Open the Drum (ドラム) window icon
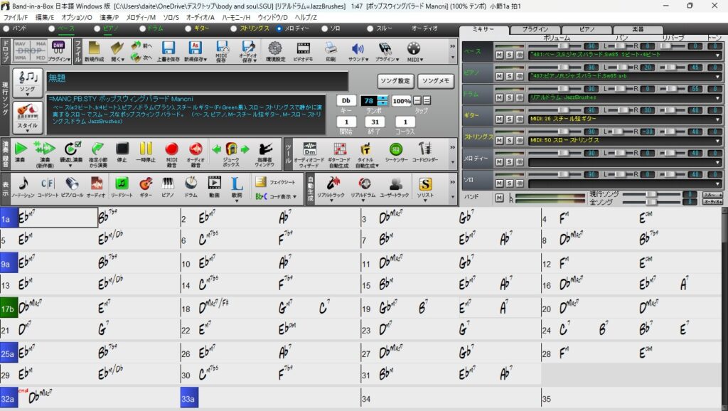728x411 pixels. coord(191,187)
